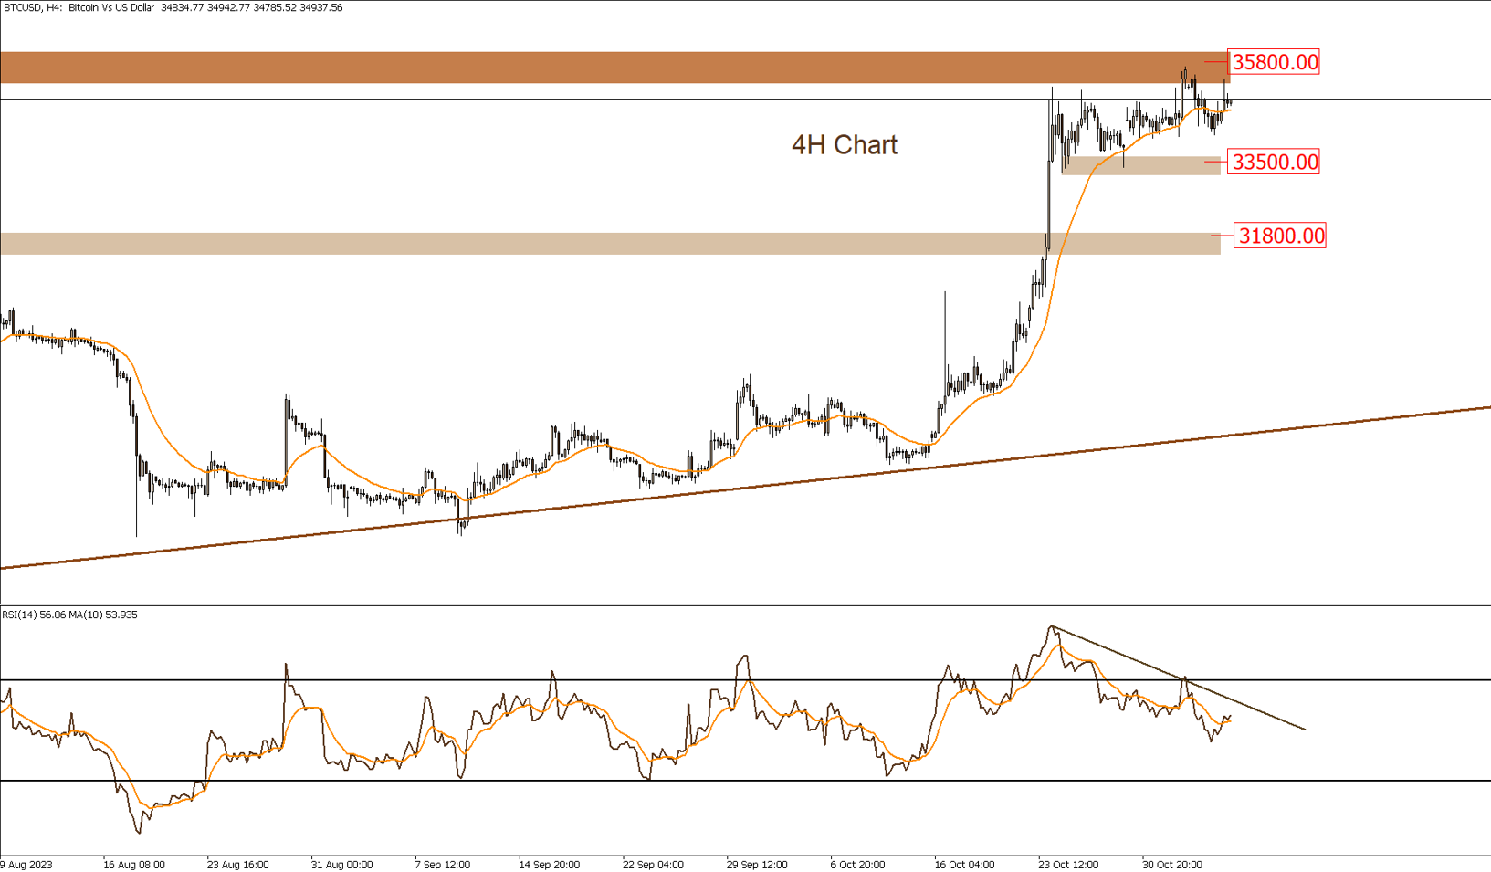
Task: Click the 31800.00 price label
Action: click(x=1280, y=236)
